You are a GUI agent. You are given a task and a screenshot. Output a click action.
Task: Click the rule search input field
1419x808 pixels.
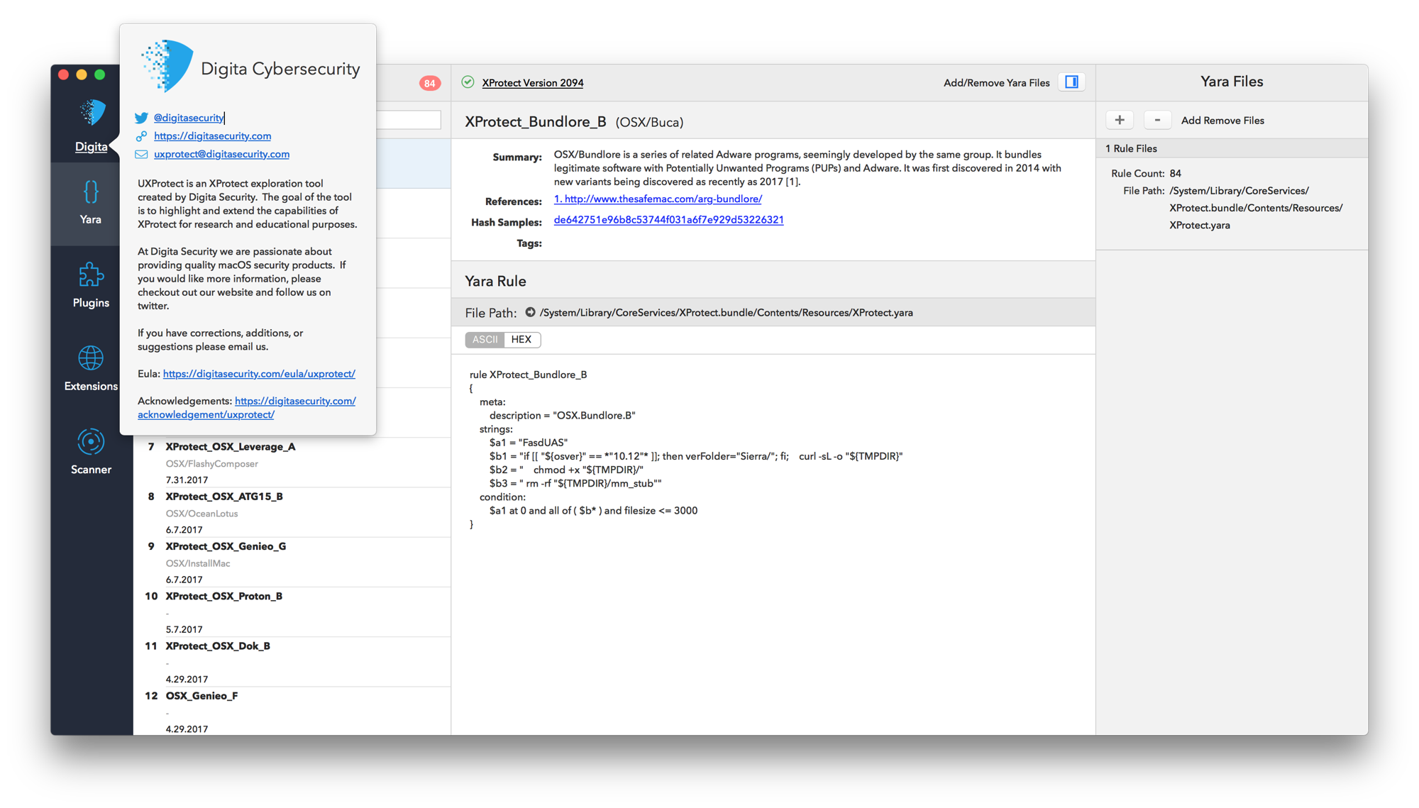[x=409, y=120]
